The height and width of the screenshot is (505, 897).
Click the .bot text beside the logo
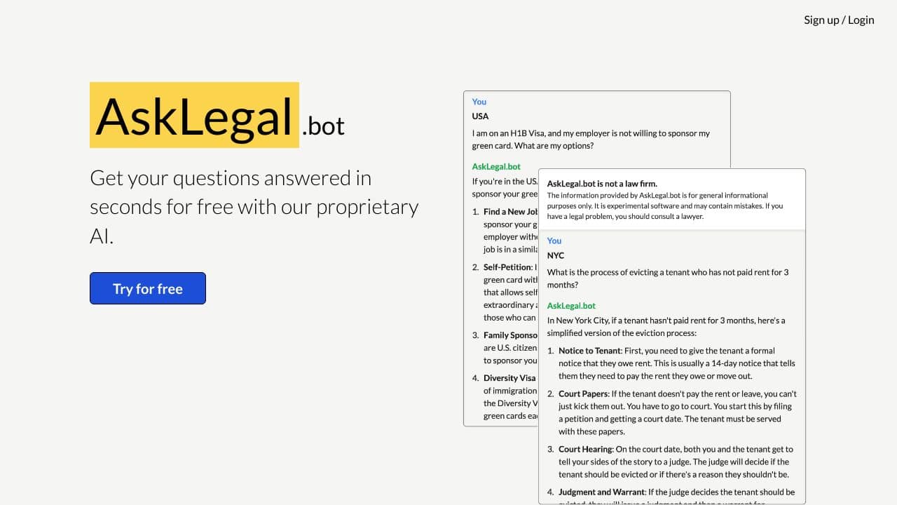(x=323, y=126)
